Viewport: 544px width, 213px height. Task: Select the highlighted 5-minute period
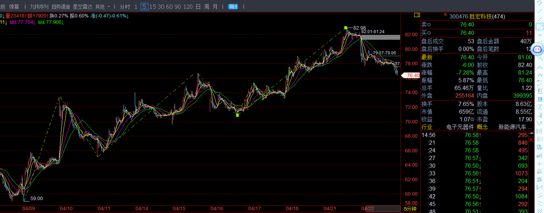pyautogui.click(x=144, y=6)
